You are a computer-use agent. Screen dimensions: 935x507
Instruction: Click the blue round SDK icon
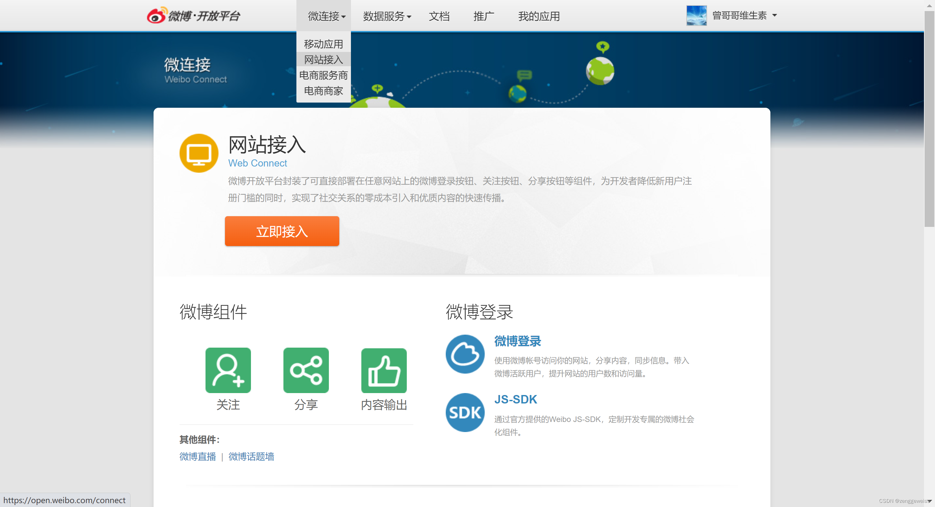tap(465, 412)
